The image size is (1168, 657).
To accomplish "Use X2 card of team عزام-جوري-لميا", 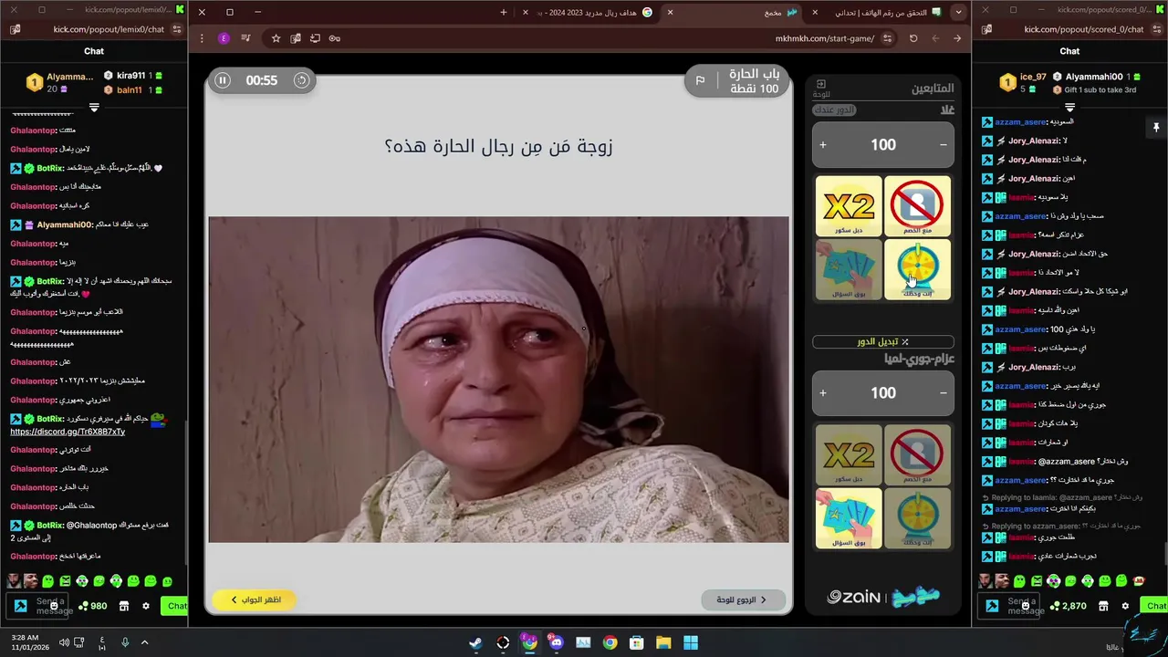I will coord(849,454).
